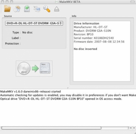Expand the DVD+R-DL source drive dropdown

(x=34, y=23)
